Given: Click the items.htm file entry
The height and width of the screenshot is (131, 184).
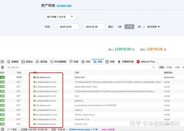Looking at the screenshot, I should click(x=80, y=77).
